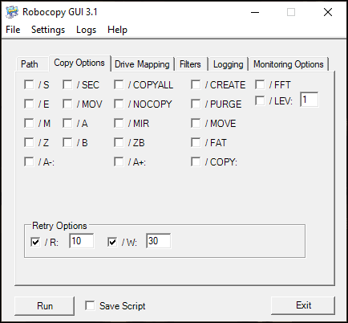Select the Copy Options tab

(79, 63)
